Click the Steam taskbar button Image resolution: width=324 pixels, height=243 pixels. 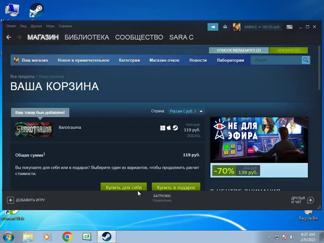click(x=106, y=237)
